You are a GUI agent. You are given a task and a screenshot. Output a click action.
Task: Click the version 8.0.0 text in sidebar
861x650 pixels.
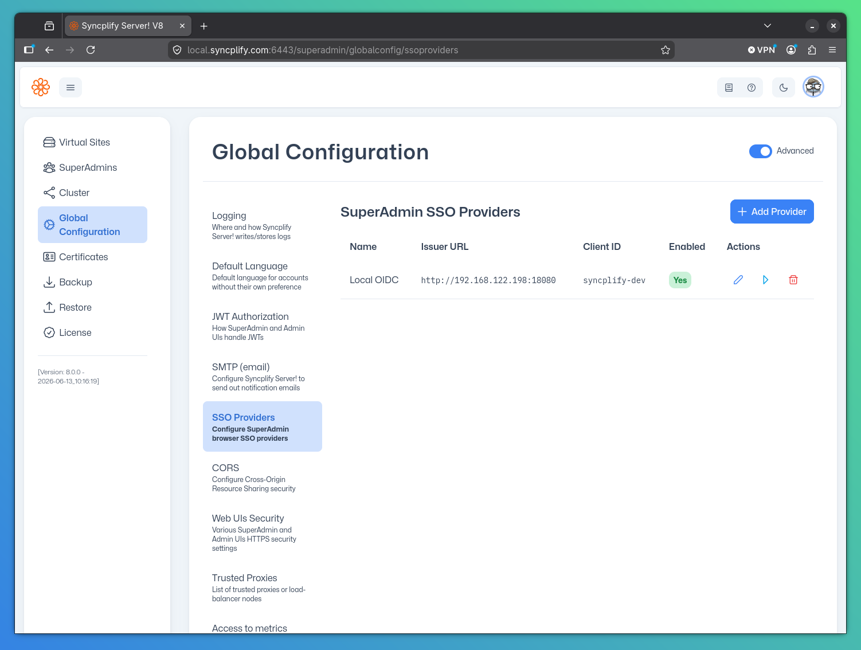point(68,377)
